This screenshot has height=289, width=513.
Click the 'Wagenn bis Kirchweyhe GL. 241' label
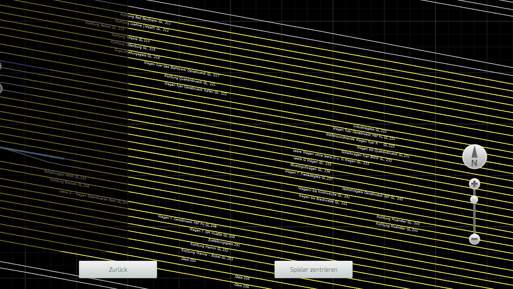tap(324, 193)
